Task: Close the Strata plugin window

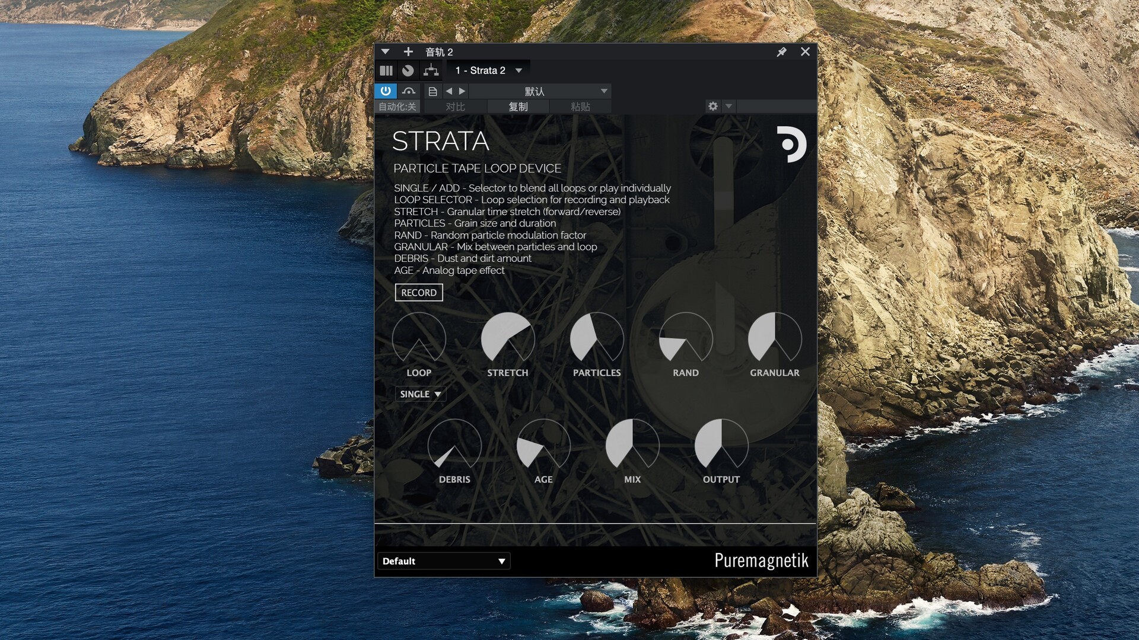Action: coord(805,52)
